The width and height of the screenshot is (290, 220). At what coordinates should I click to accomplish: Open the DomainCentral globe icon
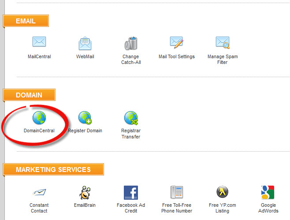[39, 118]
